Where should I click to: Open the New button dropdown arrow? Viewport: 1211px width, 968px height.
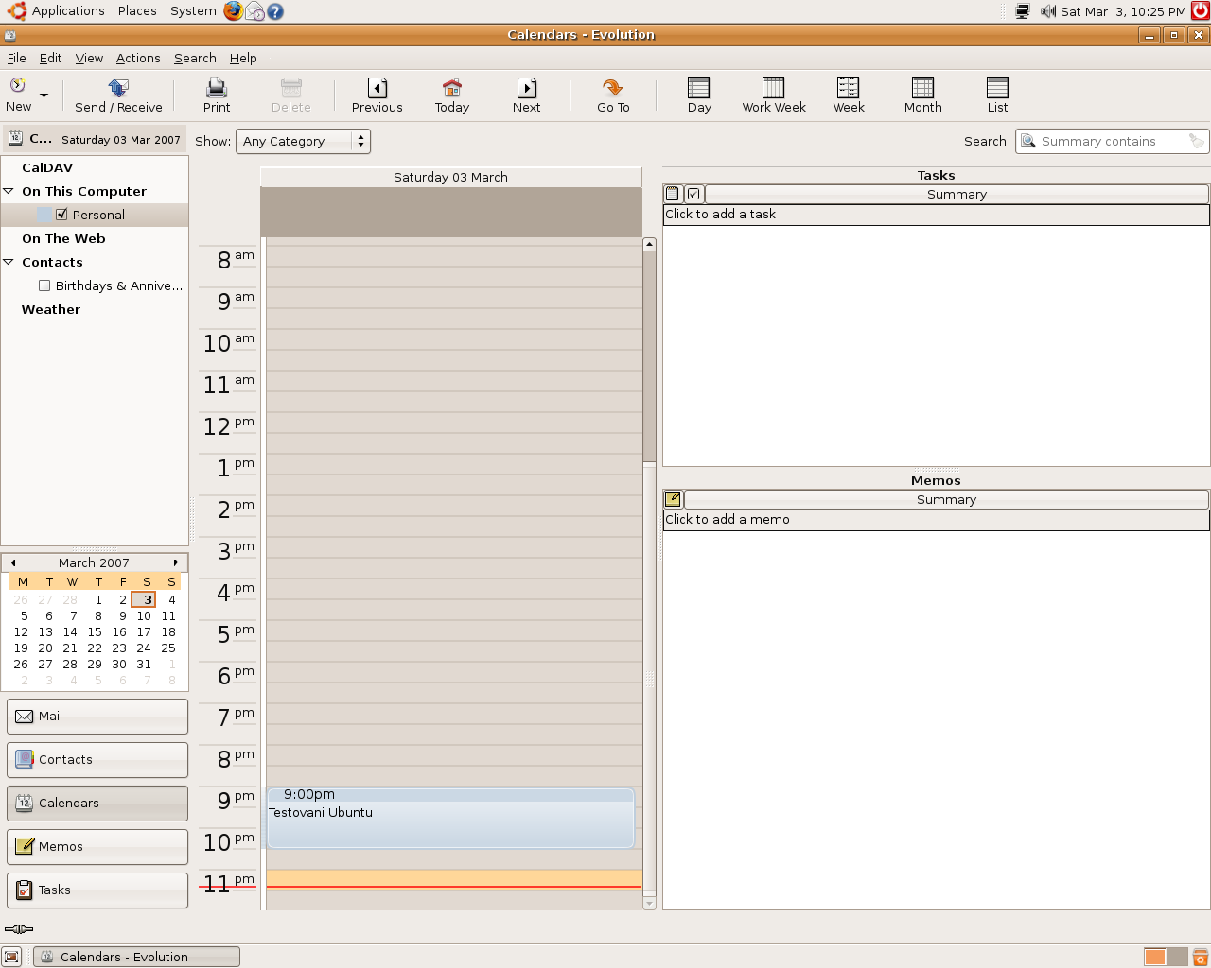click(44, 95)
